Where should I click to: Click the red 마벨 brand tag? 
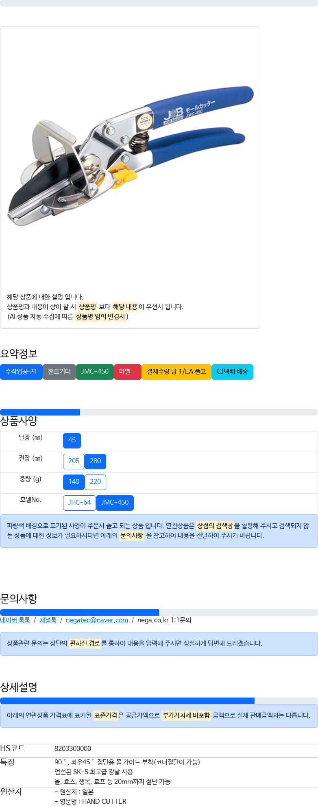pyautogui.click(x=128, y=372)
